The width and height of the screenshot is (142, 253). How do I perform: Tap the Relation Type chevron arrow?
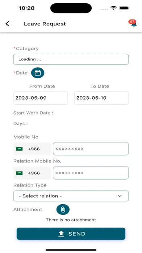(120, 196)
